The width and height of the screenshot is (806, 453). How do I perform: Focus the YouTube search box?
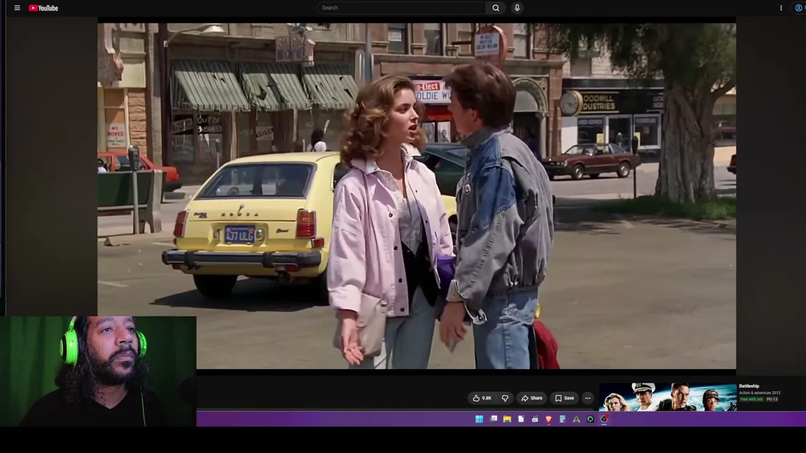(401, 8)
